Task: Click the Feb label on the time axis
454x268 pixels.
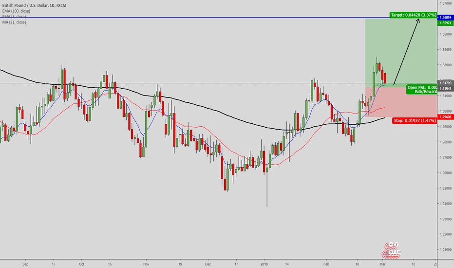Action: coord(326,264)
